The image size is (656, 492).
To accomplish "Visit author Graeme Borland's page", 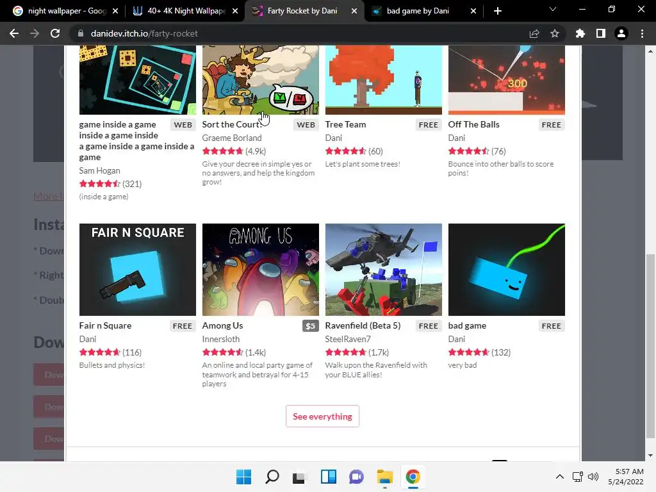I will (232, 138).
